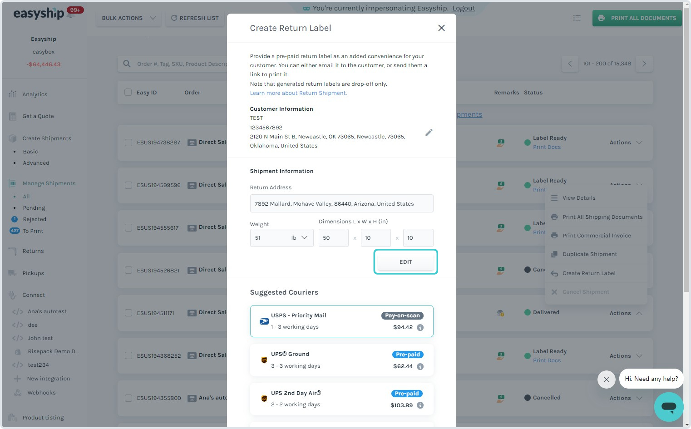Image resolution: width=691 pixels, height=429 pixels.
Task: Click the Pickups truck icon
Action: click(13, 273)
